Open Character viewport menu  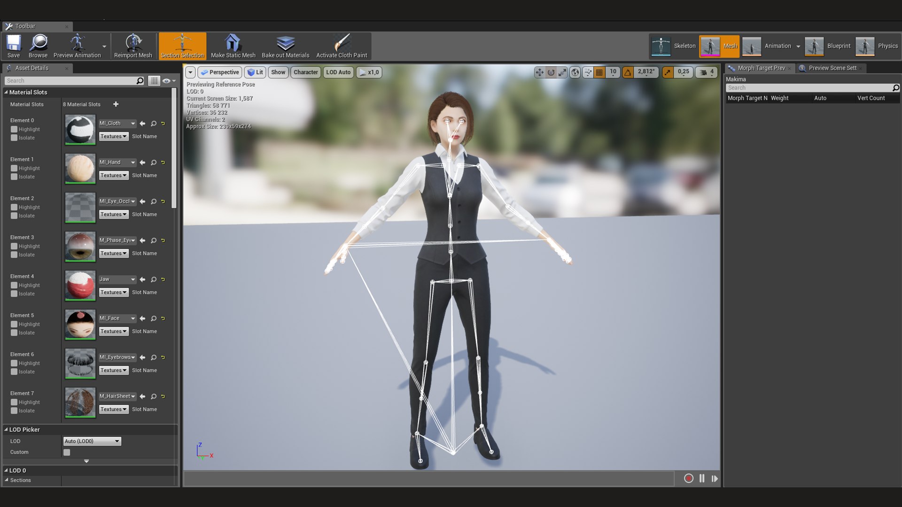coord(305,72)
